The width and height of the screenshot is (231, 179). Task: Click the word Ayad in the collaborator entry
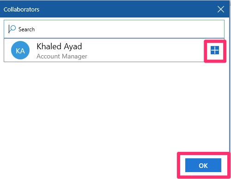73,46
